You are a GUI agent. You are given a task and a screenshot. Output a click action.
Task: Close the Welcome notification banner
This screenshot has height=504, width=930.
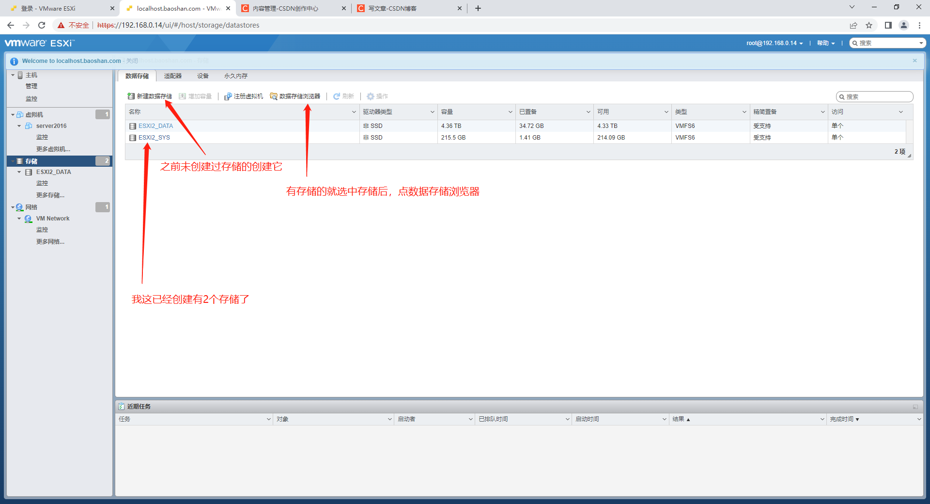tap(915, 61)
